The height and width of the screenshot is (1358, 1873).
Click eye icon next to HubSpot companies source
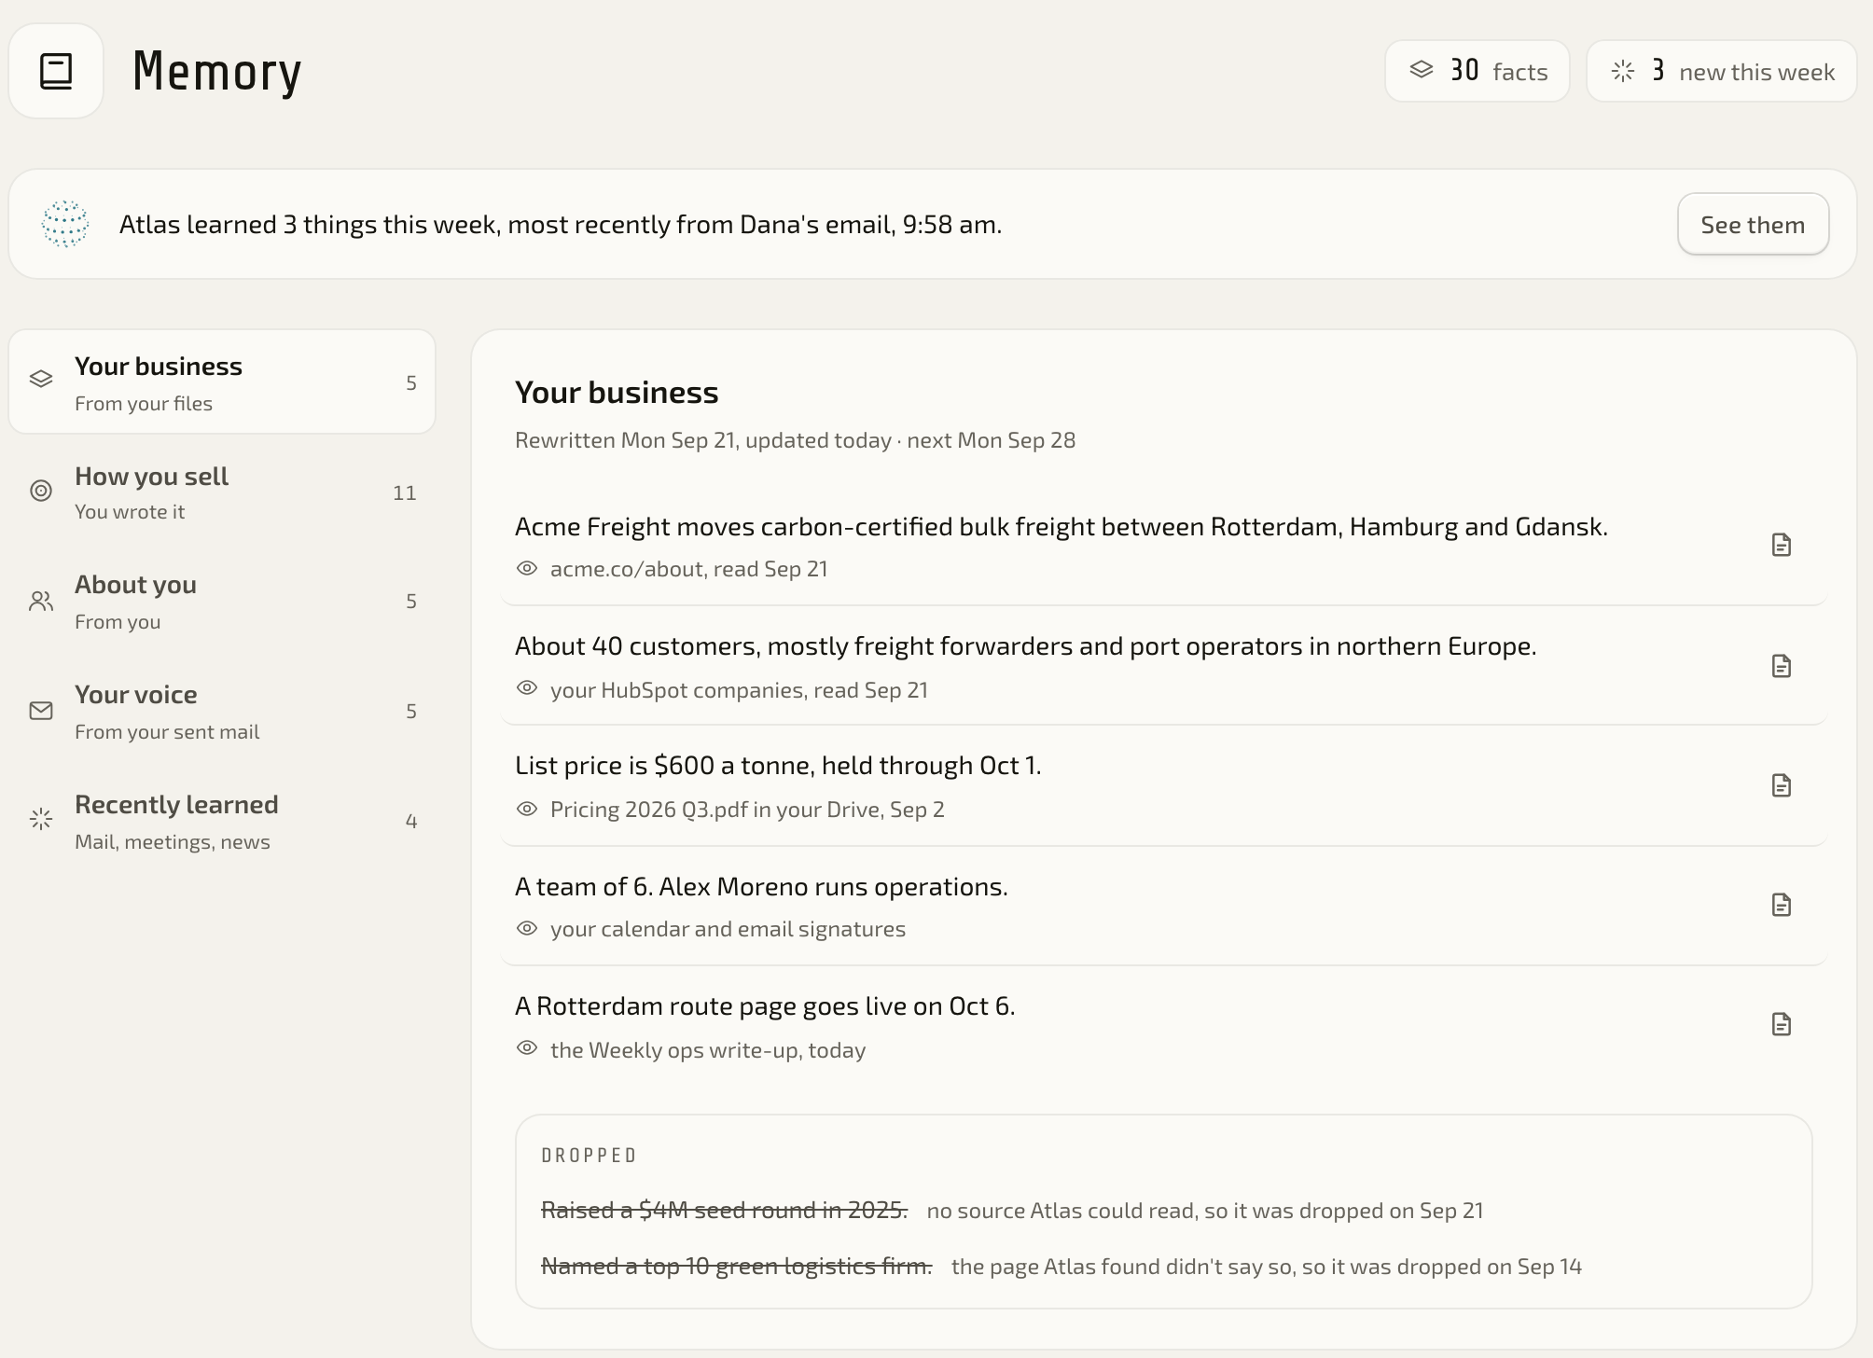(x=527, y=688)
